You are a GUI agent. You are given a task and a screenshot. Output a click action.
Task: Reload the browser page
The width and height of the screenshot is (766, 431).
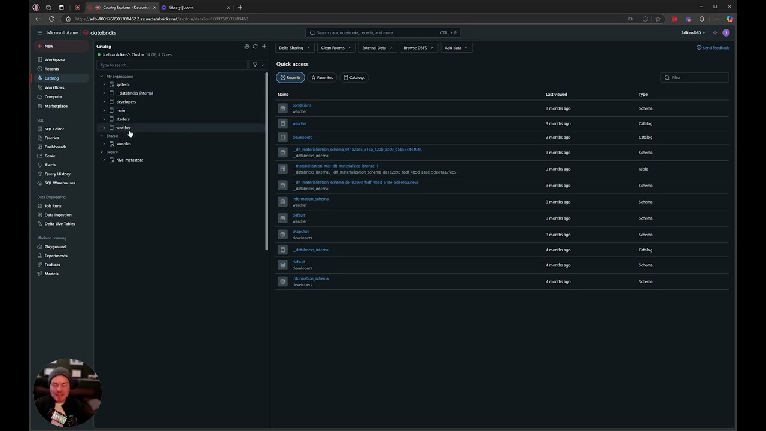(51, 19)
